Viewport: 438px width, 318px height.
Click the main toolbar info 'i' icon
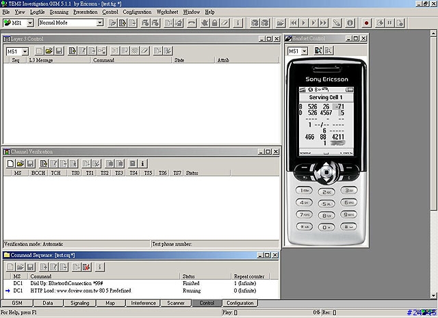tap(237, 23)
